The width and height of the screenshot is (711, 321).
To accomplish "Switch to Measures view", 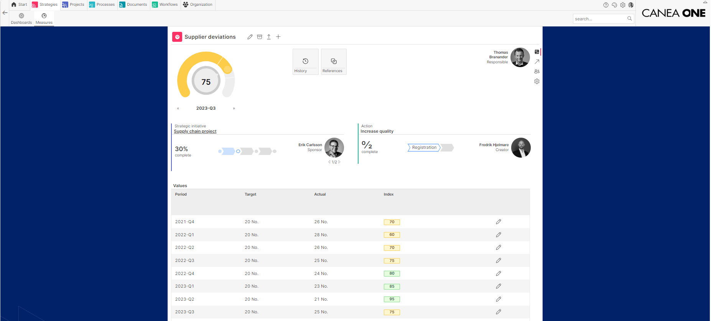I will point(44,18).
